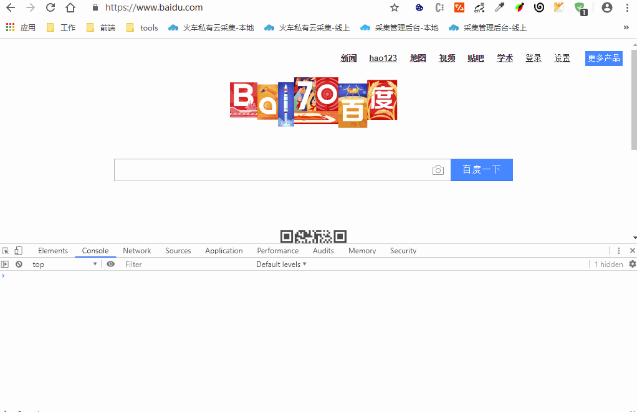Screen dimensions: 637x412
Task: Open the gray C extension icon
Action: (x=439, y=7)
